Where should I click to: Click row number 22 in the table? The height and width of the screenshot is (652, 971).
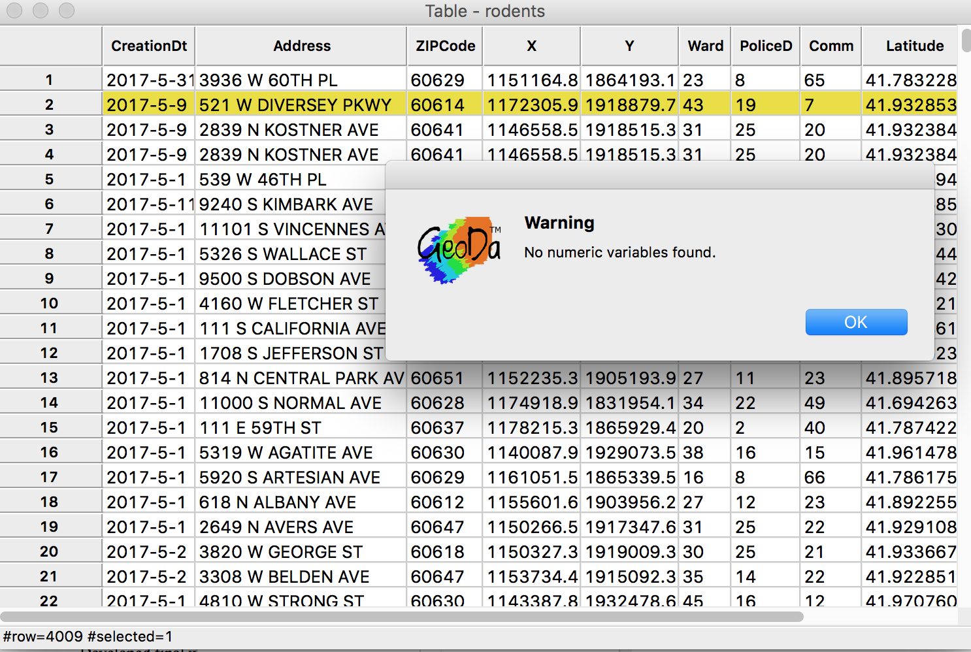point(50,601)
